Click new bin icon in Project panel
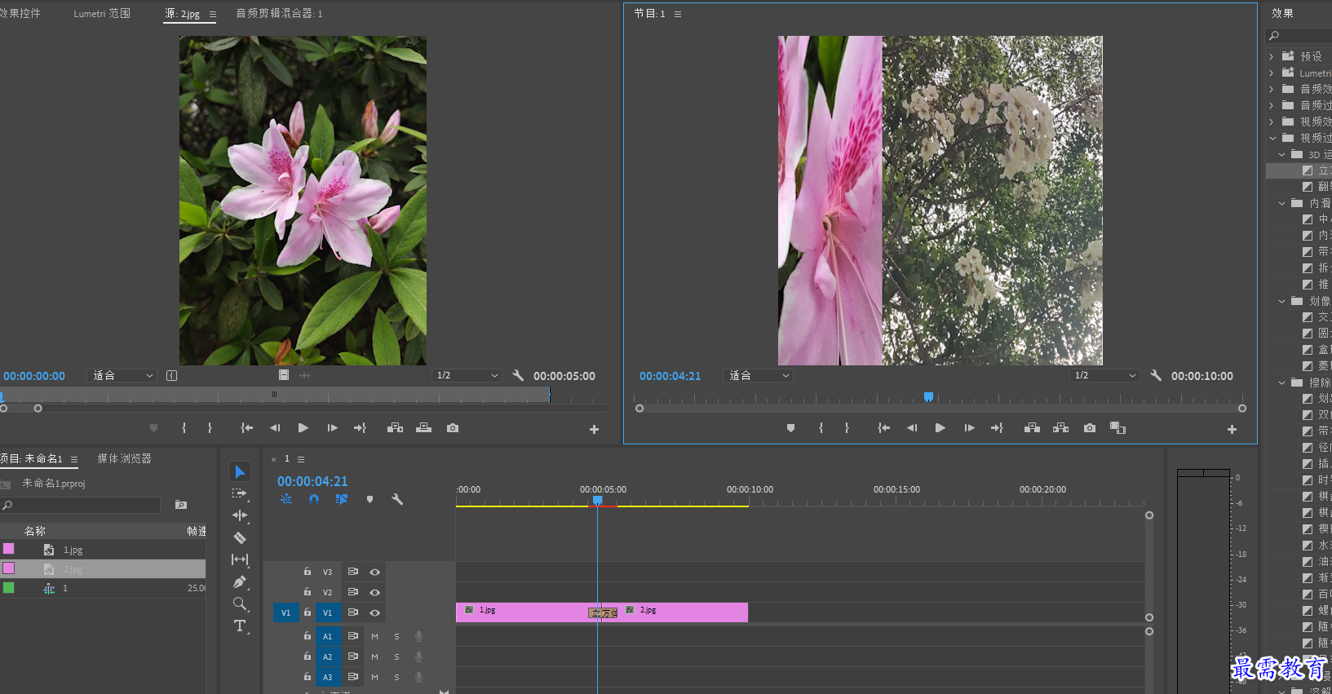This screenshot has width=1332, height=694. [x=181, y=505]
